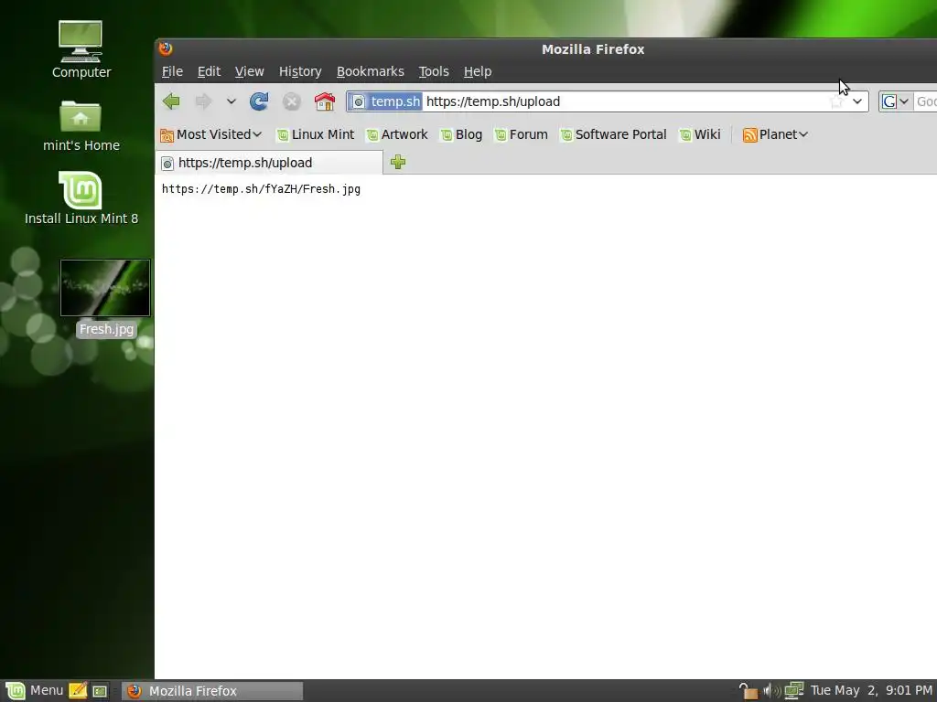This screenshot has height=702, width=937.
Task: Open the View menu
Action: (x=249, y=71)
